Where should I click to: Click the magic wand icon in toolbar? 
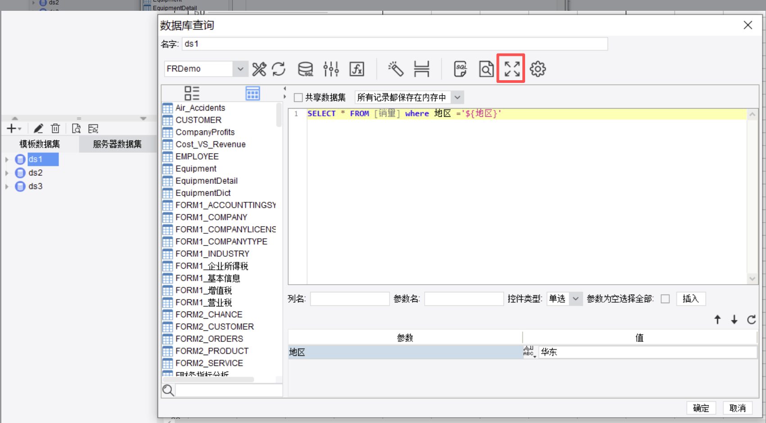click(x=396, y=69)
